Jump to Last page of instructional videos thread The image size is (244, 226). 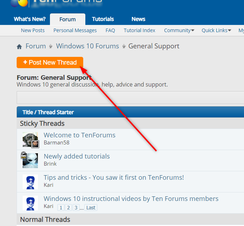[91, 208]
